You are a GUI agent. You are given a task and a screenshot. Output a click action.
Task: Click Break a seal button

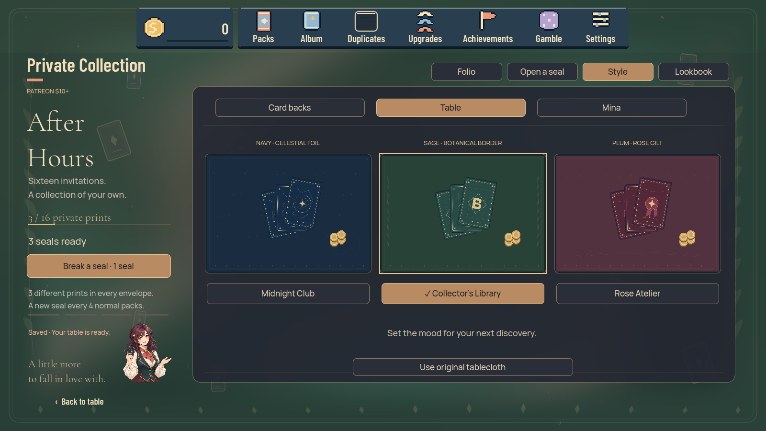click(x=99, y=266)
